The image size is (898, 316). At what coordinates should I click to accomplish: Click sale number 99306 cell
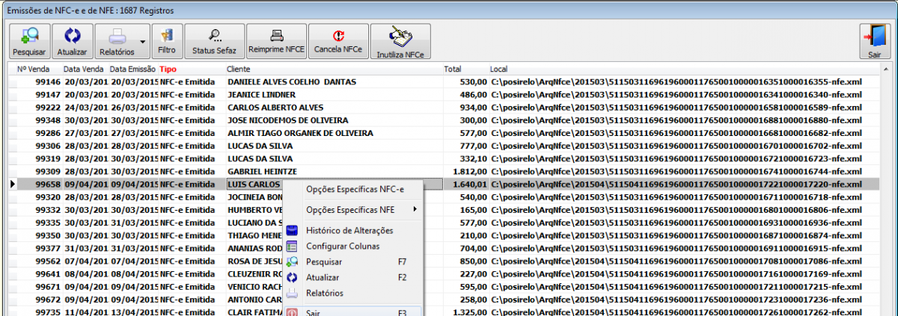(x=48, y=146)
